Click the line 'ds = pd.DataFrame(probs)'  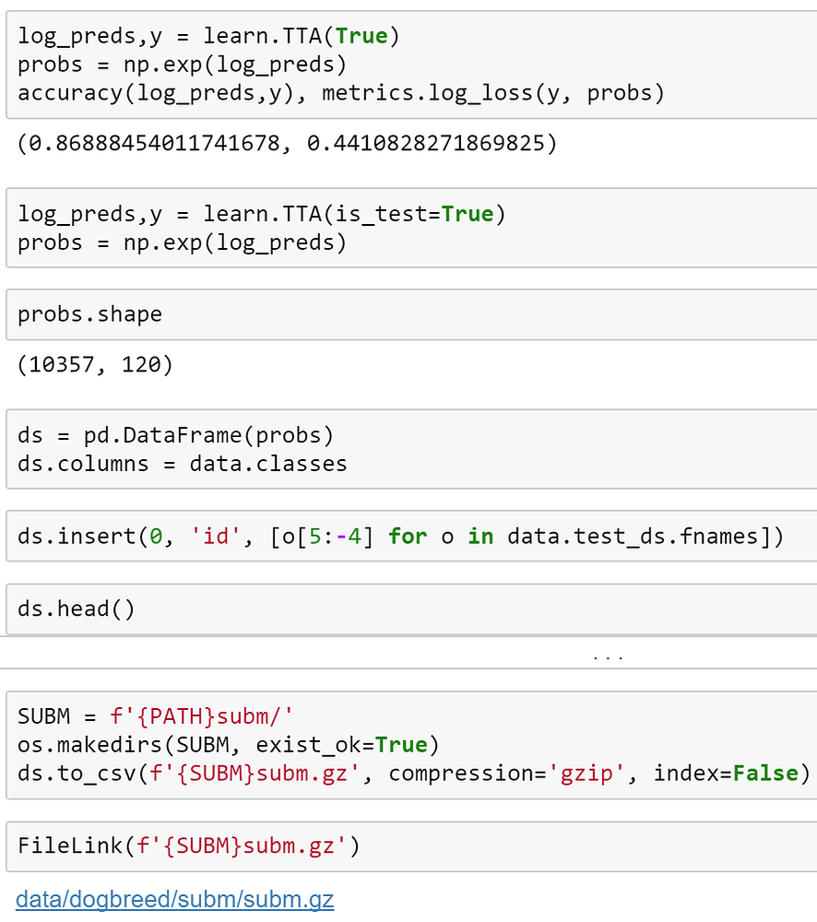[x=176, y=436]
